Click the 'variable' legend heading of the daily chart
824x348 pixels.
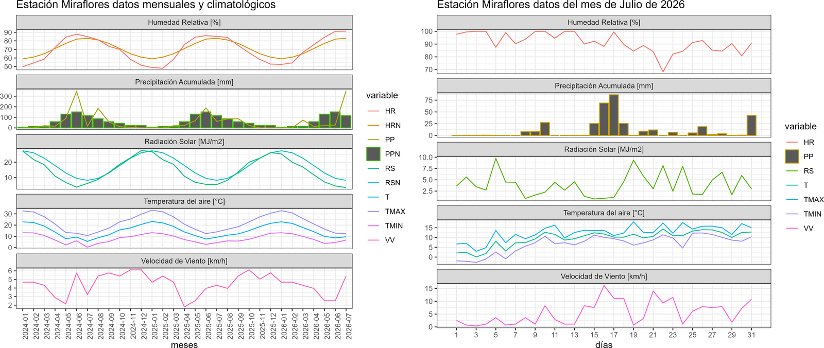tap(801, 127)
